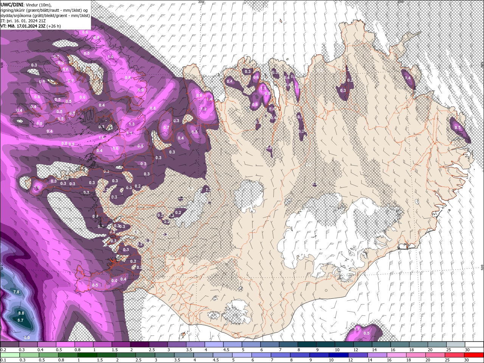Viewport: 484px width, 363px height.
Task: Click the '30' label of the lower legend row
Action: pyautogui.click(x=467, y=360)
